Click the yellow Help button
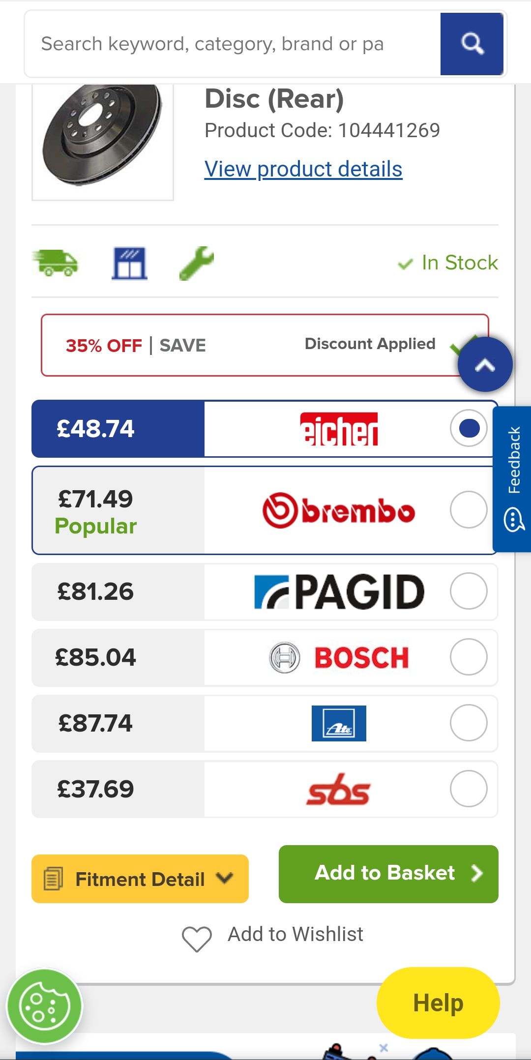This screenshot has width=531, height=1060. 438,1003
